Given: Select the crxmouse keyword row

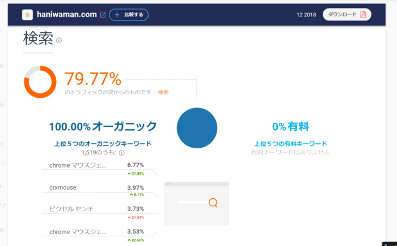Looking at the screenshot, I should [x=62, y=187].
